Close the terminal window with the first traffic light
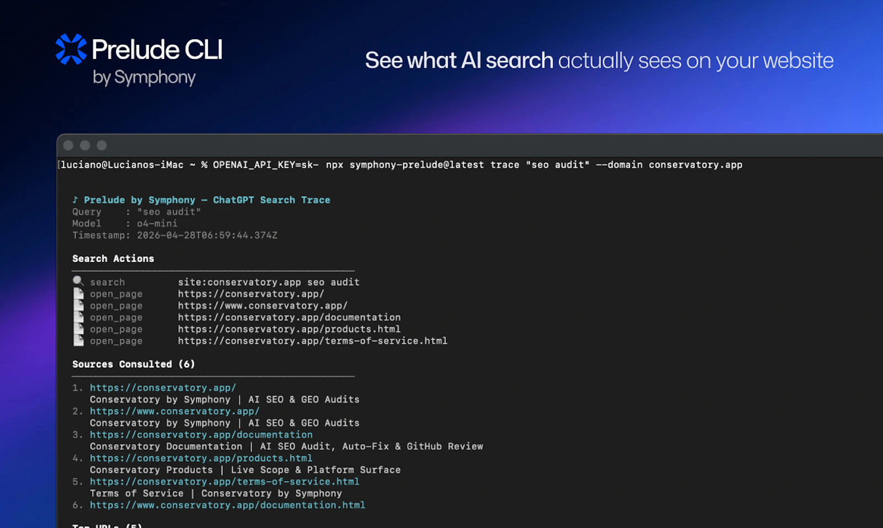The height and width of the screenshot is (528, 883). point(68,145)
